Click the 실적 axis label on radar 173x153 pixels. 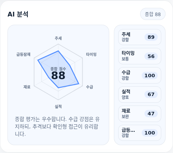point(58,106)
